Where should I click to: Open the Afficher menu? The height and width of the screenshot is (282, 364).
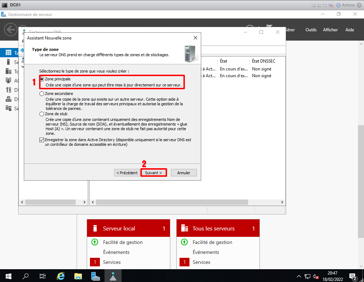coord(330,30)
